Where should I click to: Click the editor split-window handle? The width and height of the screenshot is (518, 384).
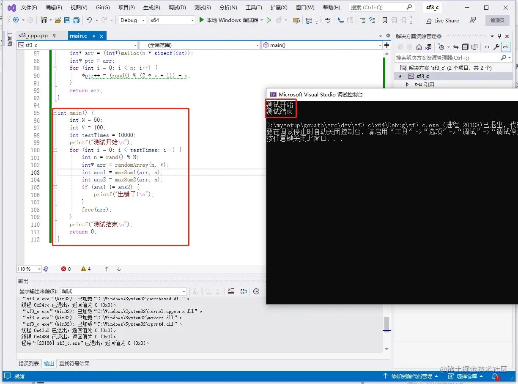pyautogui.click(x=386, y=45)
